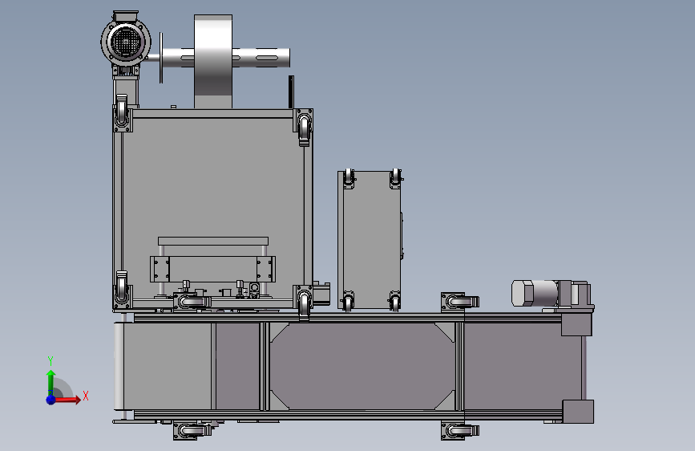Click the blue Z axis ball at the triad origin
695x451 pixels.
[x=51, y=400]
